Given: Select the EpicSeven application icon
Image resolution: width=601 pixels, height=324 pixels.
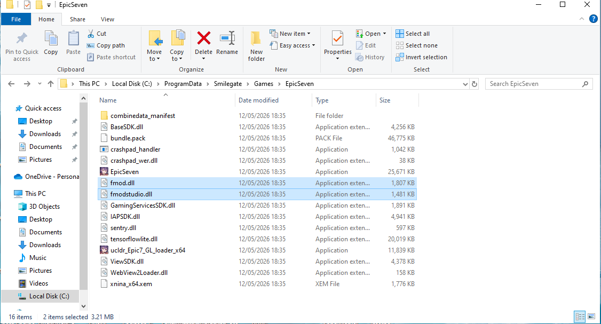Looking at the screenshot, I should (x=104, y=171).
